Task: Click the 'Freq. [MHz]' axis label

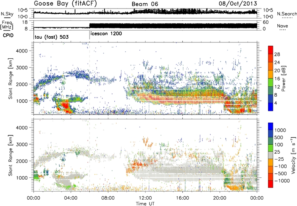Action: tap(7, 25)
